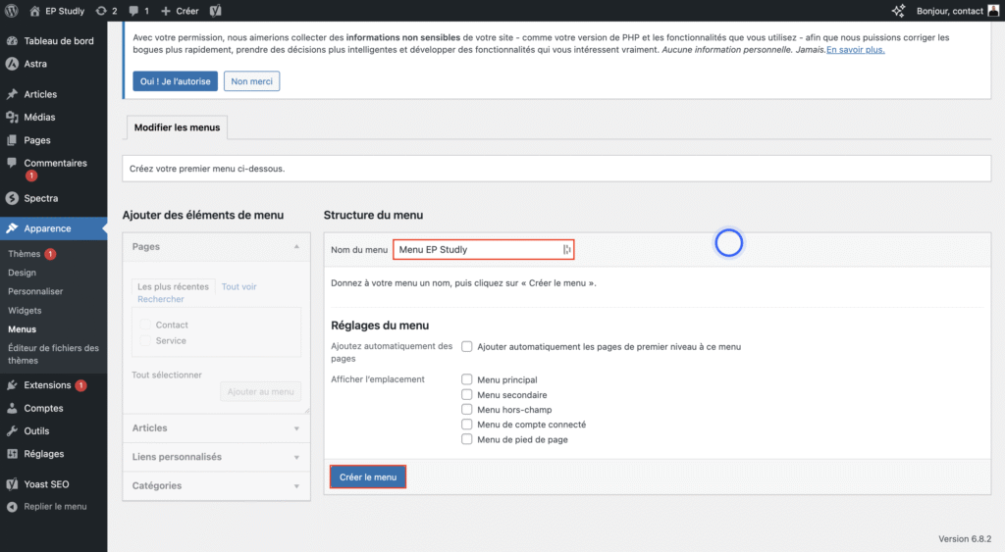1005x552 pixels.
Task: Click the sparkle icon near Bonjour, contact
Action: tap(898, 11)
